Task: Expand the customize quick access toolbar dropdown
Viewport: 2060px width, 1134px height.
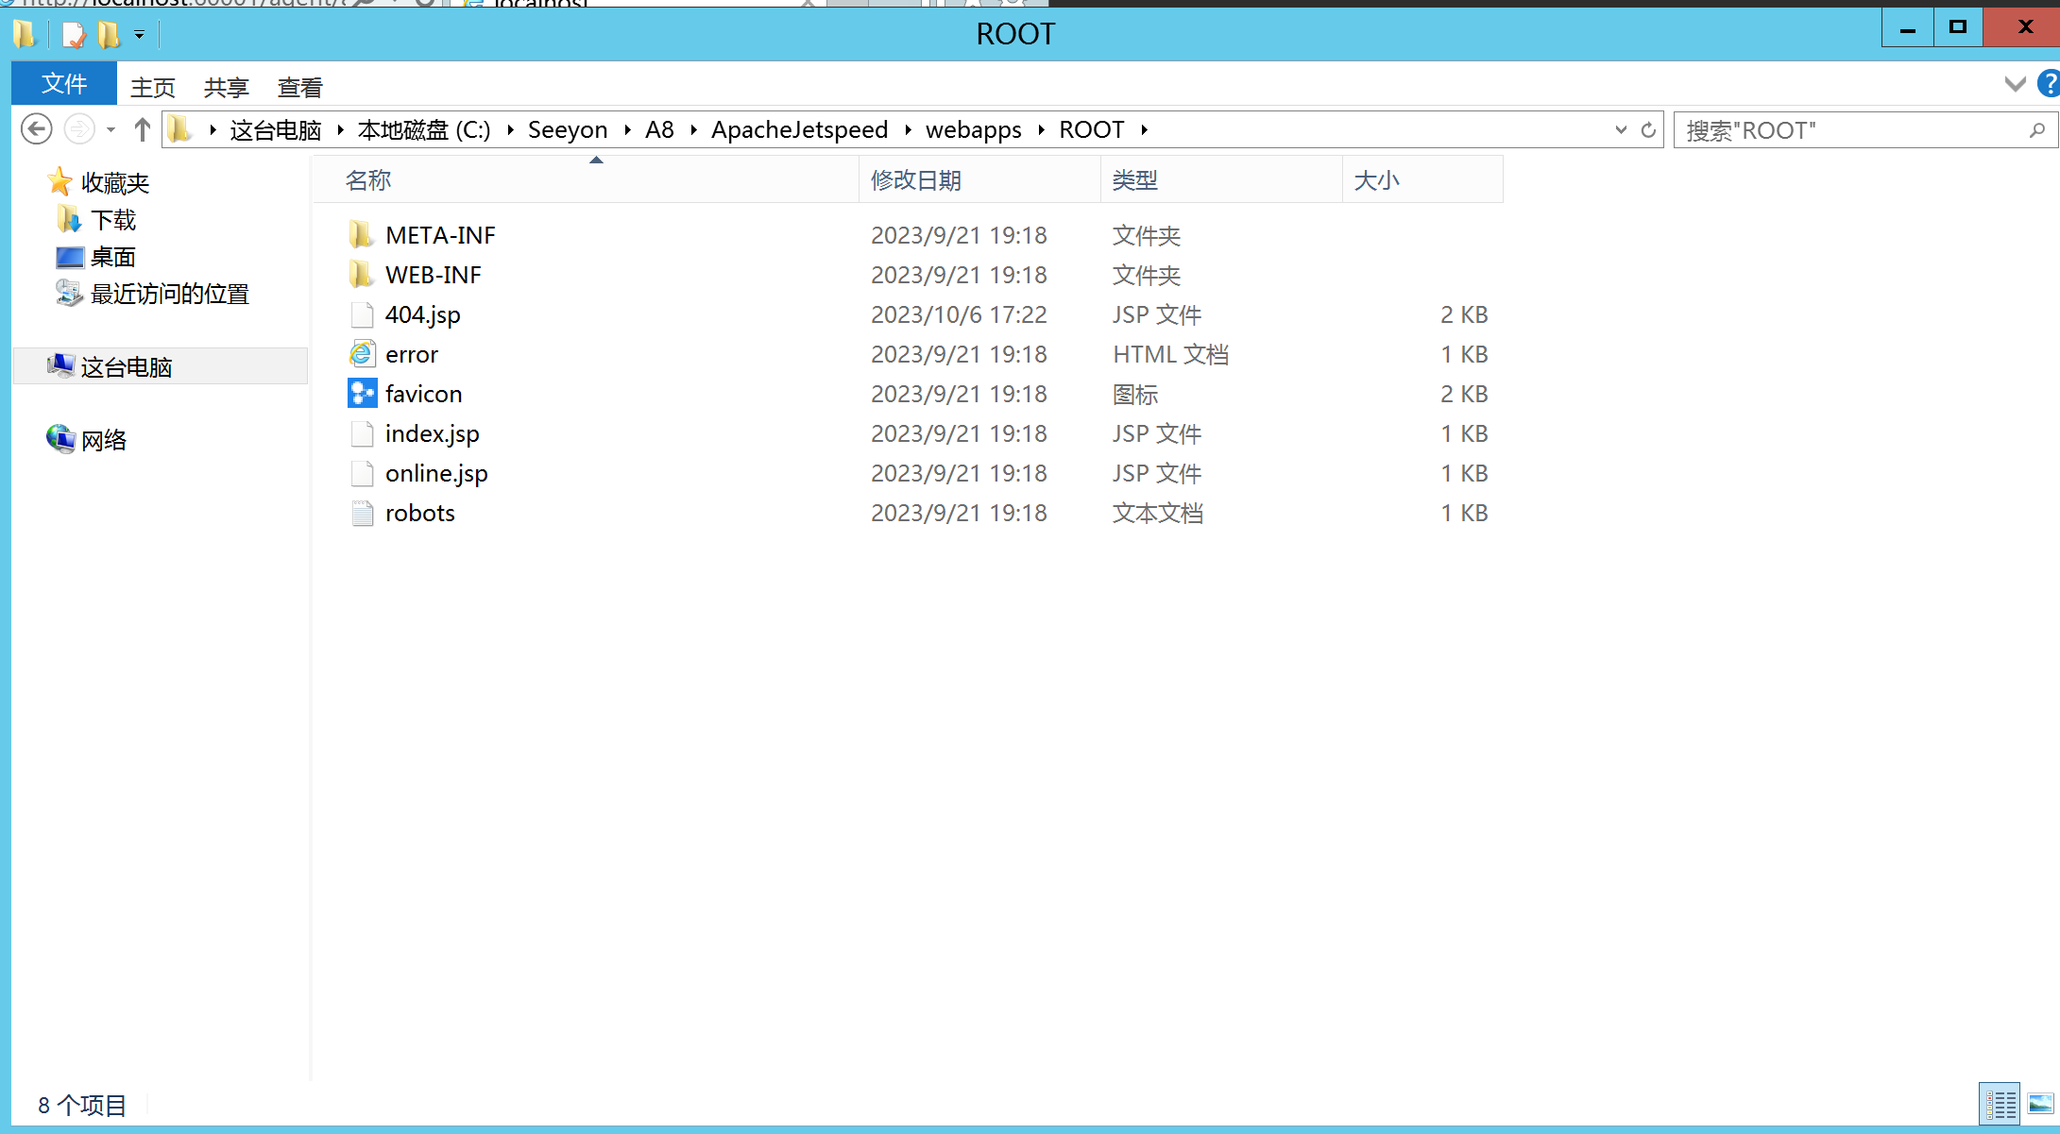Action: pos(139,35)
